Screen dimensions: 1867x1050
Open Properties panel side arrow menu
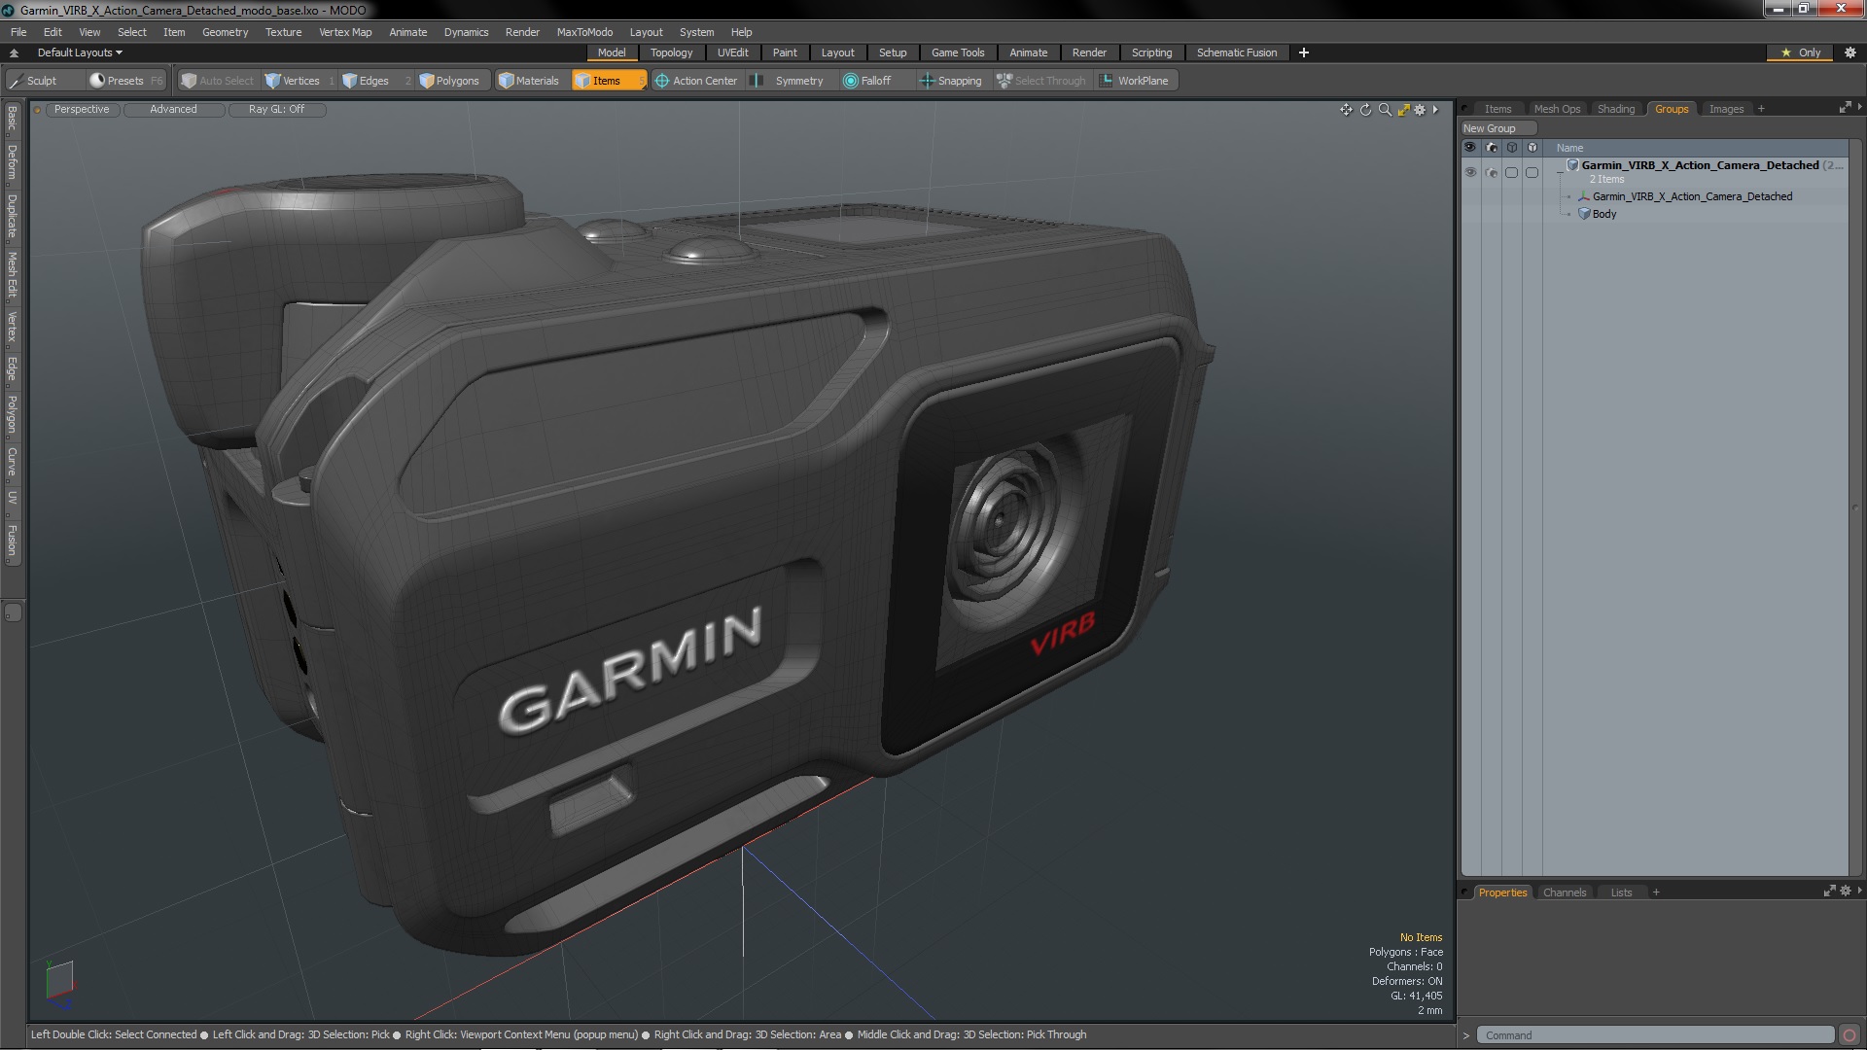tap(1859, 890)
